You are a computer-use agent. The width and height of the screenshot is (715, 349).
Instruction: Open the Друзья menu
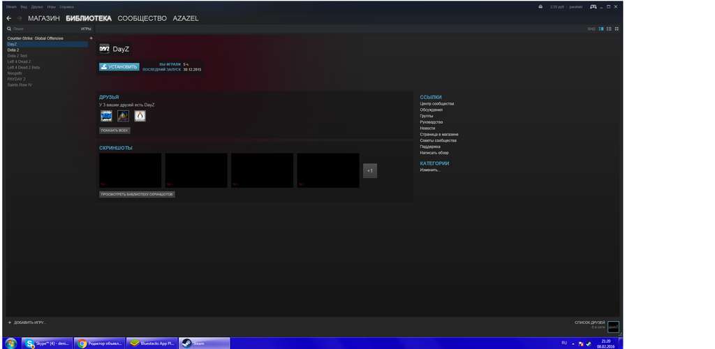click(37, 7)
